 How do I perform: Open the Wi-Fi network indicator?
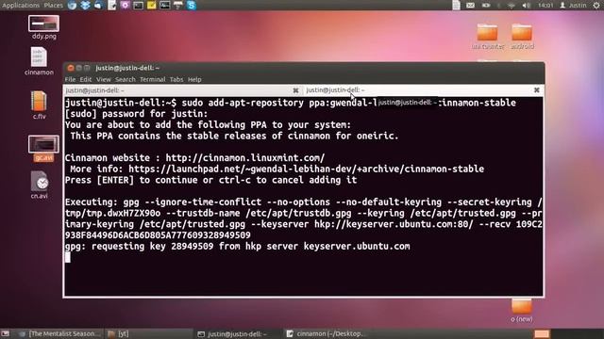512,6
